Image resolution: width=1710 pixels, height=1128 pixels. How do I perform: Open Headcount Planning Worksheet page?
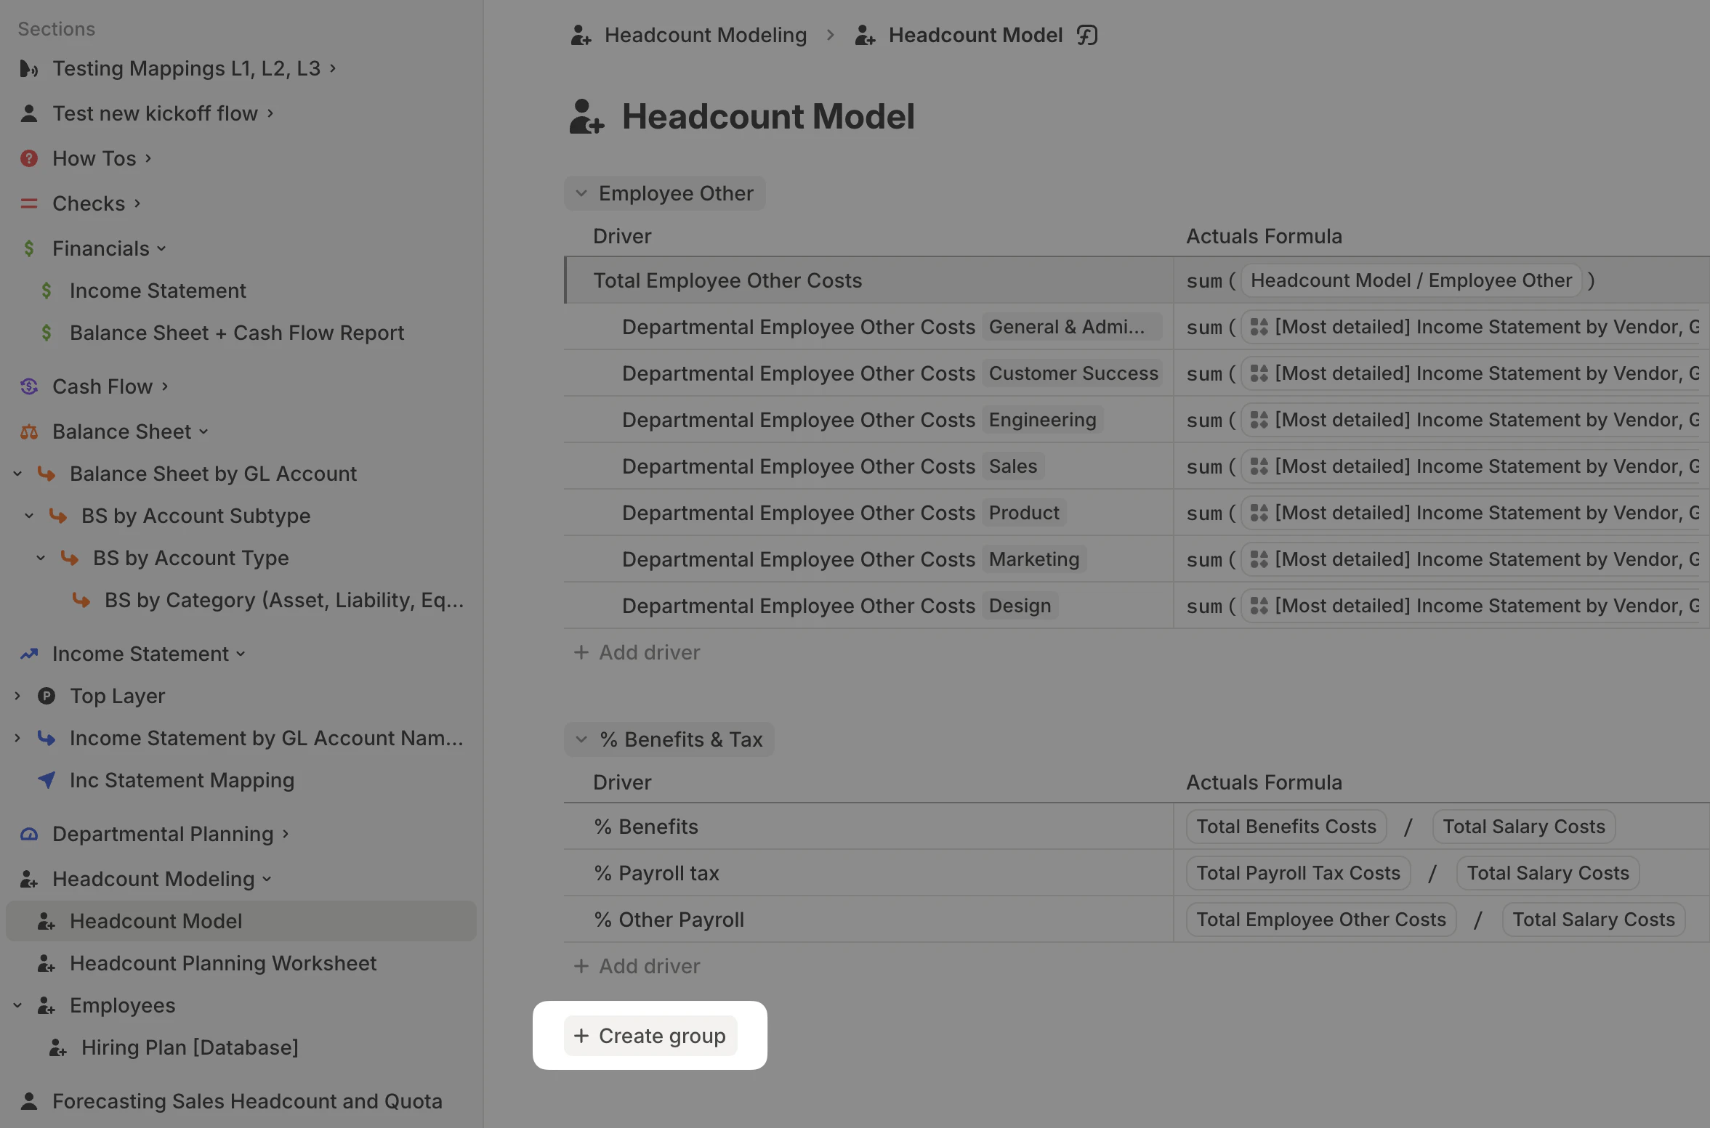click(x=222, y=963)
